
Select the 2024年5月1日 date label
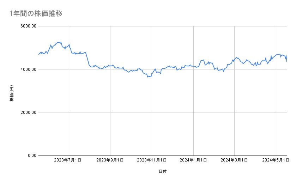pos(275,160)
